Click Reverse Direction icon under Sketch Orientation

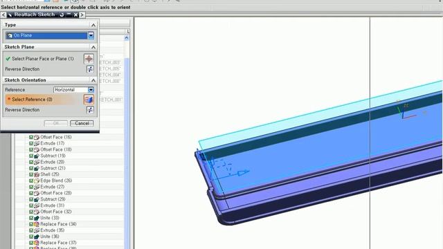tap(90, 110)
